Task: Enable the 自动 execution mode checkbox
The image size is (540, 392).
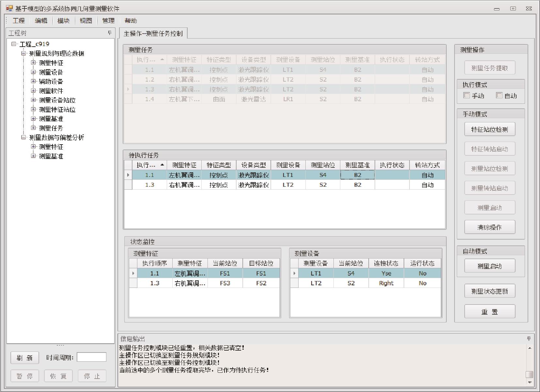Action: (499, 95)
